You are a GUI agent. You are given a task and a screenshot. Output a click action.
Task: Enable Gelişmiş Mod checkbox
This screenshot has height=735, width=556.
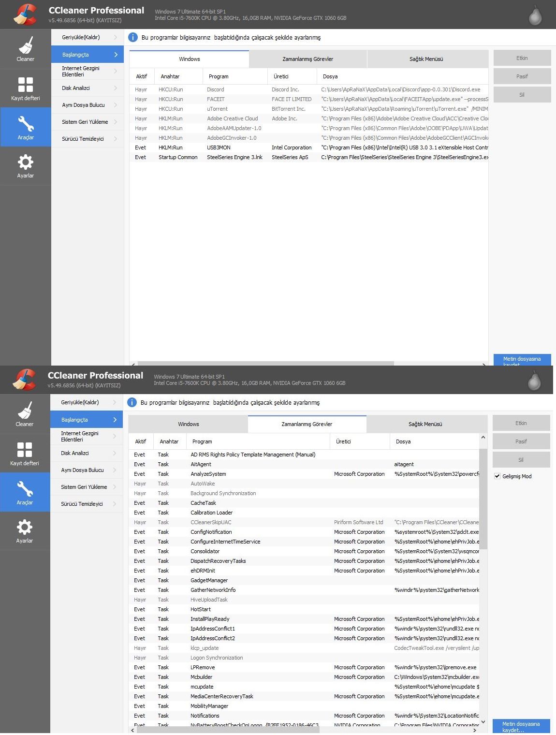click(x=497, y=476)
